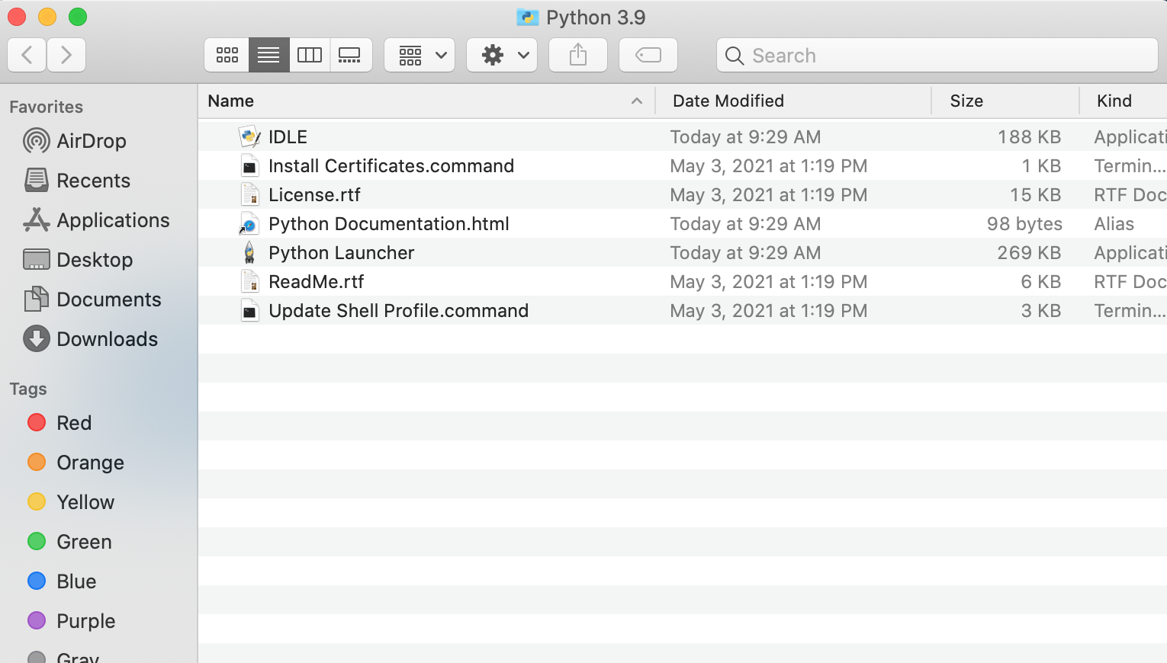Click the Tags section heading
The width and height of the screenshot is (1167, 663).
point(28,389)
